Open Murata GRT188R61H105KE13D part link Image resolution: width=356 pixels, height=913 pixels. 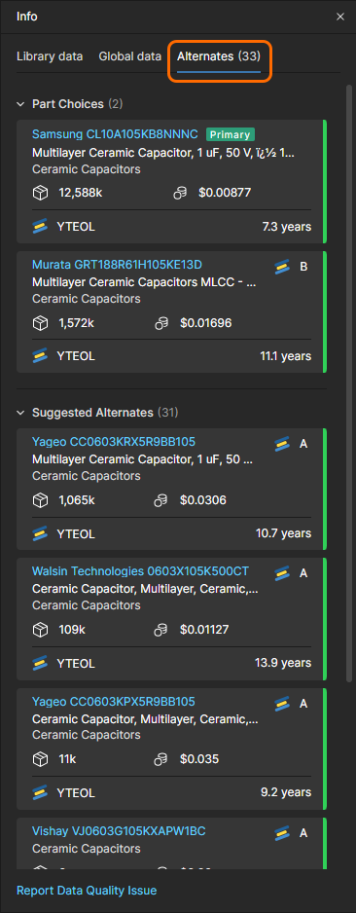(x=117, y=265)
